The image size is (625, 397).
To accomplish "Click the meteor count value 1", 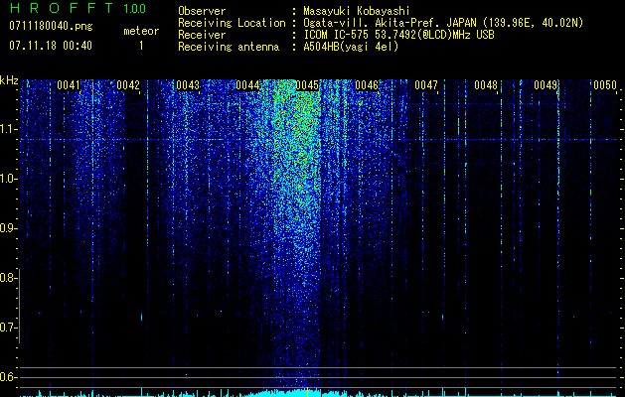I will 141,46.
